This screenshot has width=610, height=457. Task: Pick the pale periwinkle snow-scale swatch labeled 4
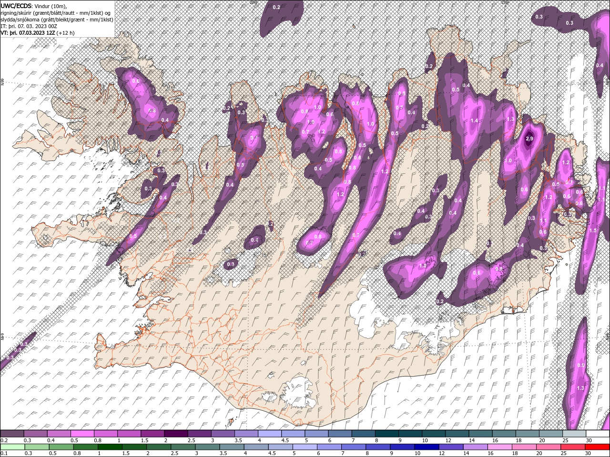pyautogui.click(x=270, y=433)
